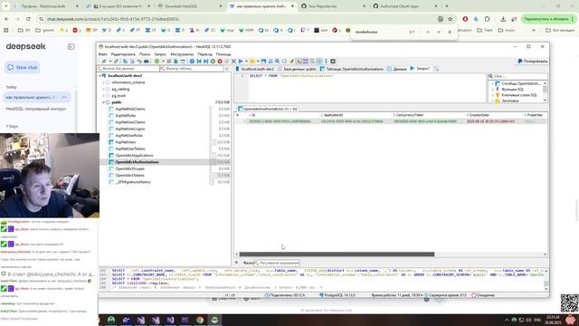
Task: Open SQL file using the folder icon
Action: [252, 62]
